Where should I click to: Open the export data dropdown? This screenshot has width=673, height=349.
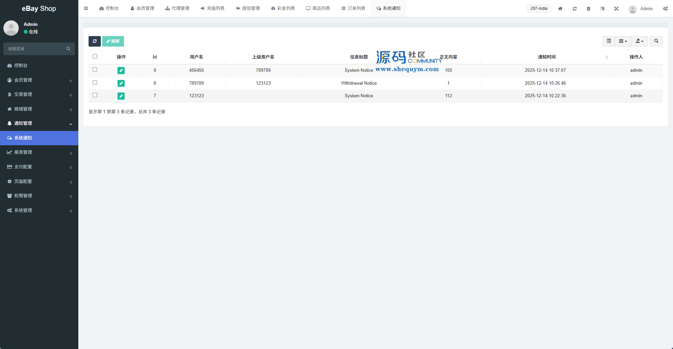point(639,41)
